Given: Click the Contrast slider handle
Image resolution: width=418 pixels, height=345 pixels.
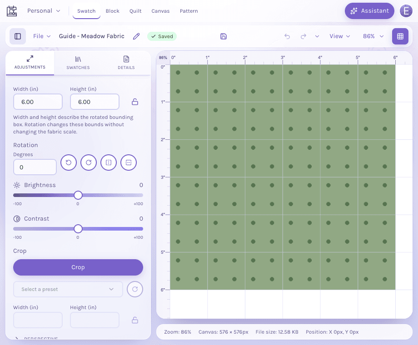Looking at the screenshot, I should [78, 229].
